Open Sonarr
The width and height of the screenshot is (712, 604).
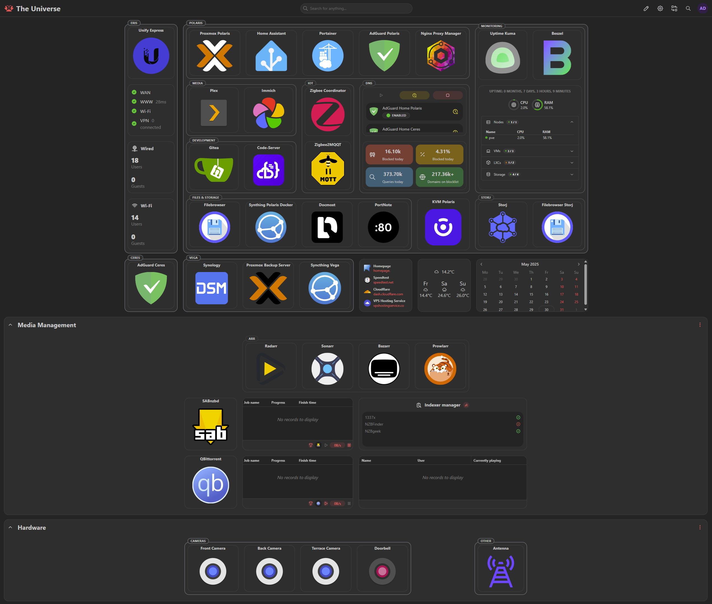327,366
